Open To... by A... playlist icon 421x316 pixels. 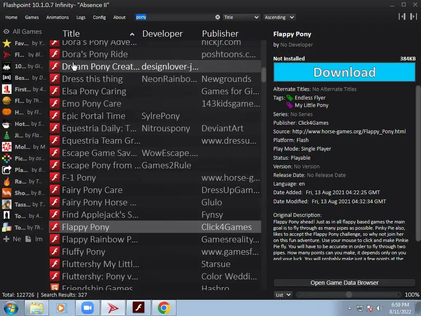[7, 216]
